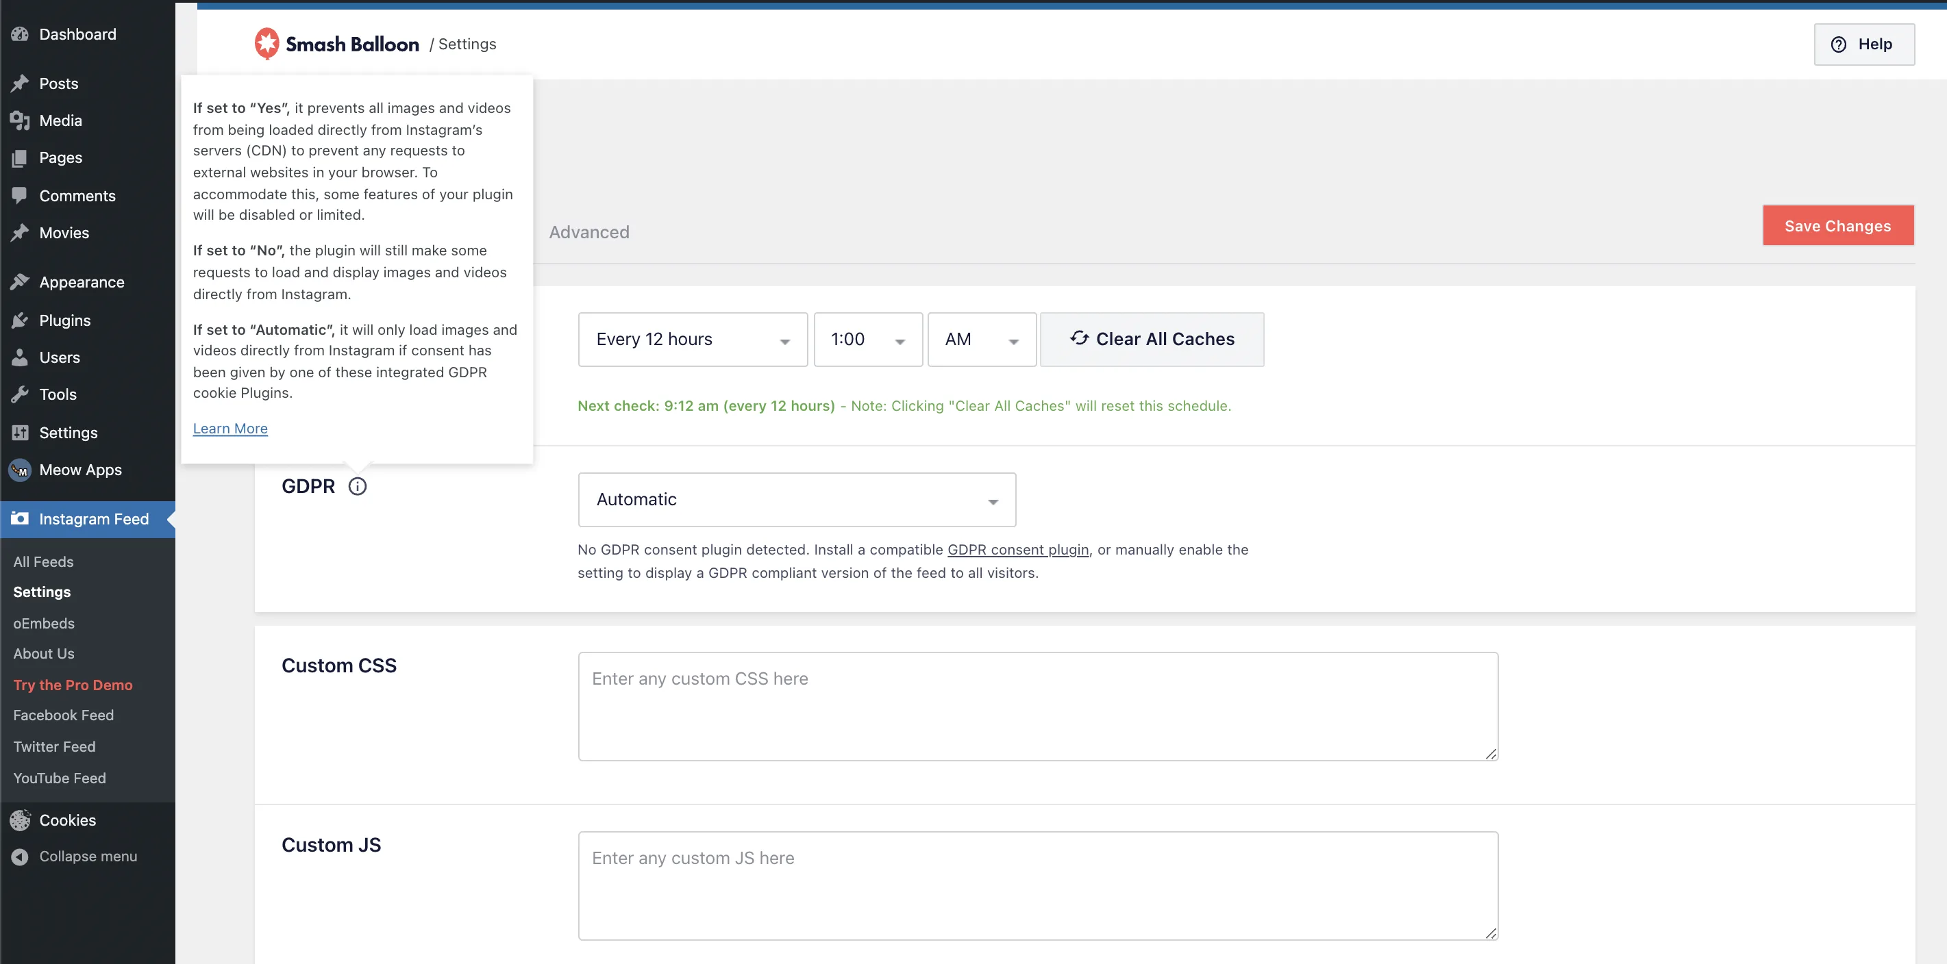Click the Smash Balloon logo icon
Viewport: 1947px width, 964px height.
tap(266, 44)
